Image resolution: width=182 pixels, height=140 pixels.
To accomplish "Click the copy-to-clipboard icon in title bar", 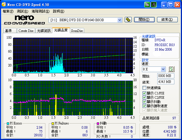I will [147, 5].
